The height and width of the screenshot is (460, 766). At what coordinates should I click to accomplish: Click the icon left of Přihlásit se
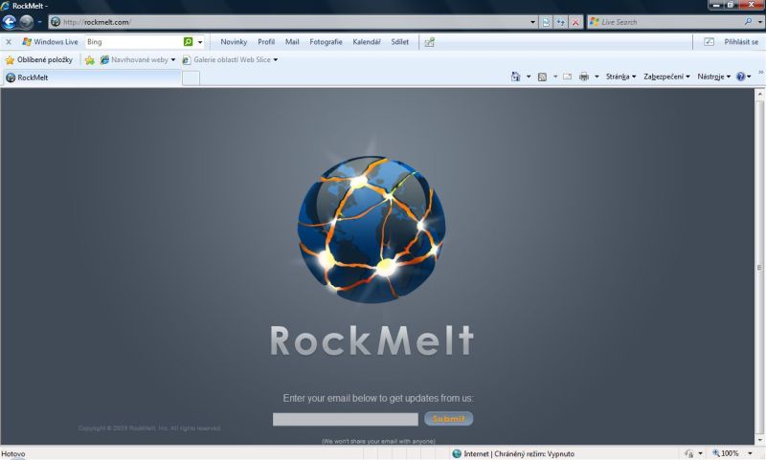pyautogui.click(x=709, y=42)
